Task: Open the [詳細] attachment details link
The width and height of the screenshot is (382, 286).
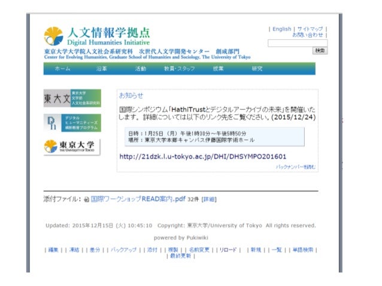Action: click(209, 199)
